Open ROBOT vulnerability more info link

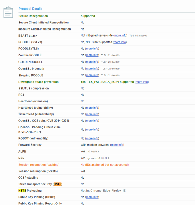(92, 138)
